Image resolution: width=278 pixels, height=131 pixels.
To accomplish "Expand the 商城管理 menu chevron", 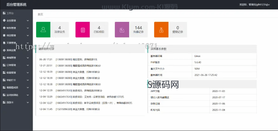I will [28, 58].
